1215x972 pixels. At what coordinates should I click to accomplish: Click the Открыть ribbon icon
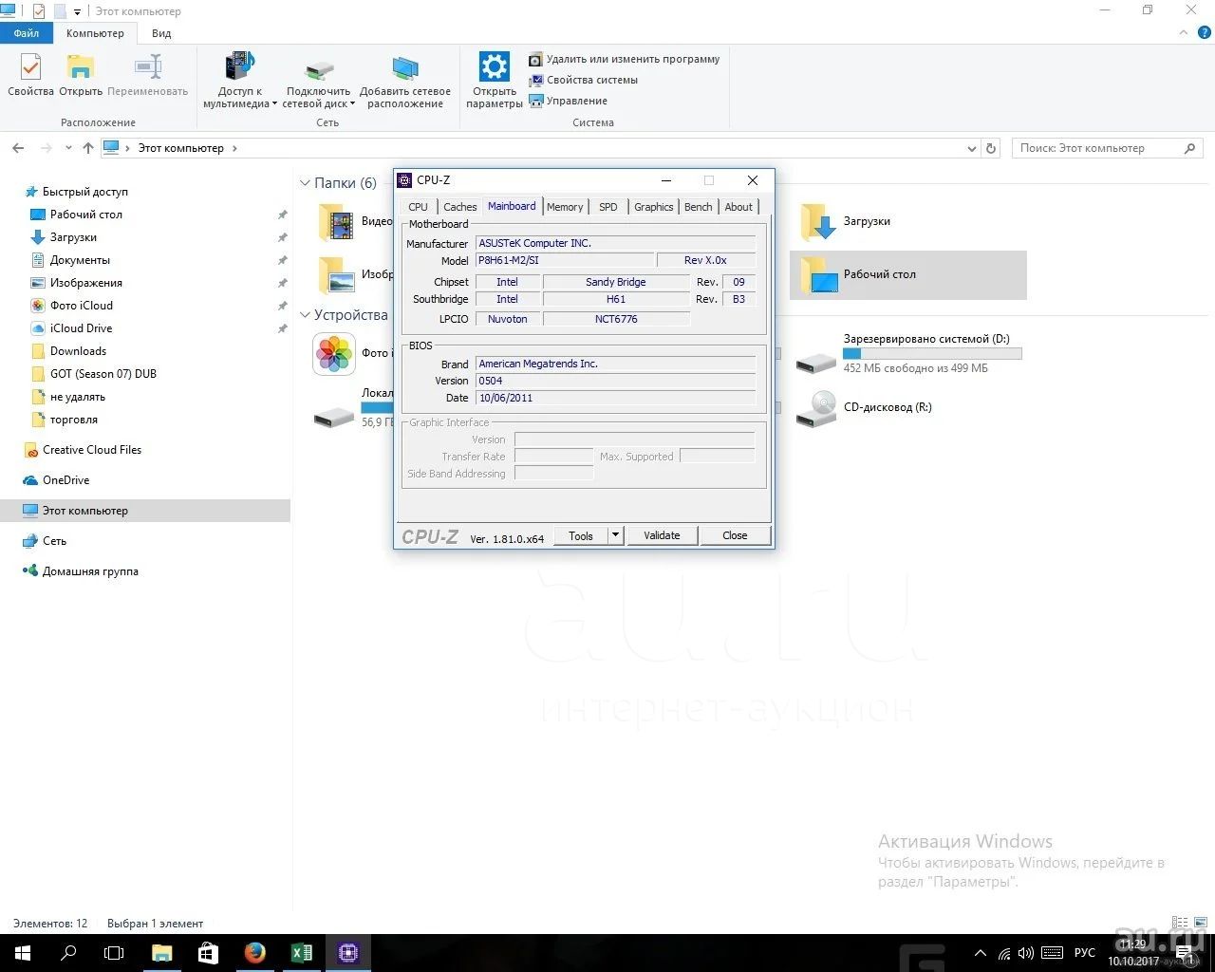pyautogui.click(x=81, y=75)
